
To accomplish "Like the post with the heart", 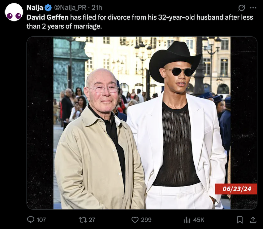I will coord(135,220).
